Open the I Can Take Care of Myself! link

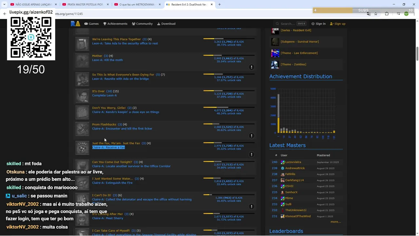[111, 231]
